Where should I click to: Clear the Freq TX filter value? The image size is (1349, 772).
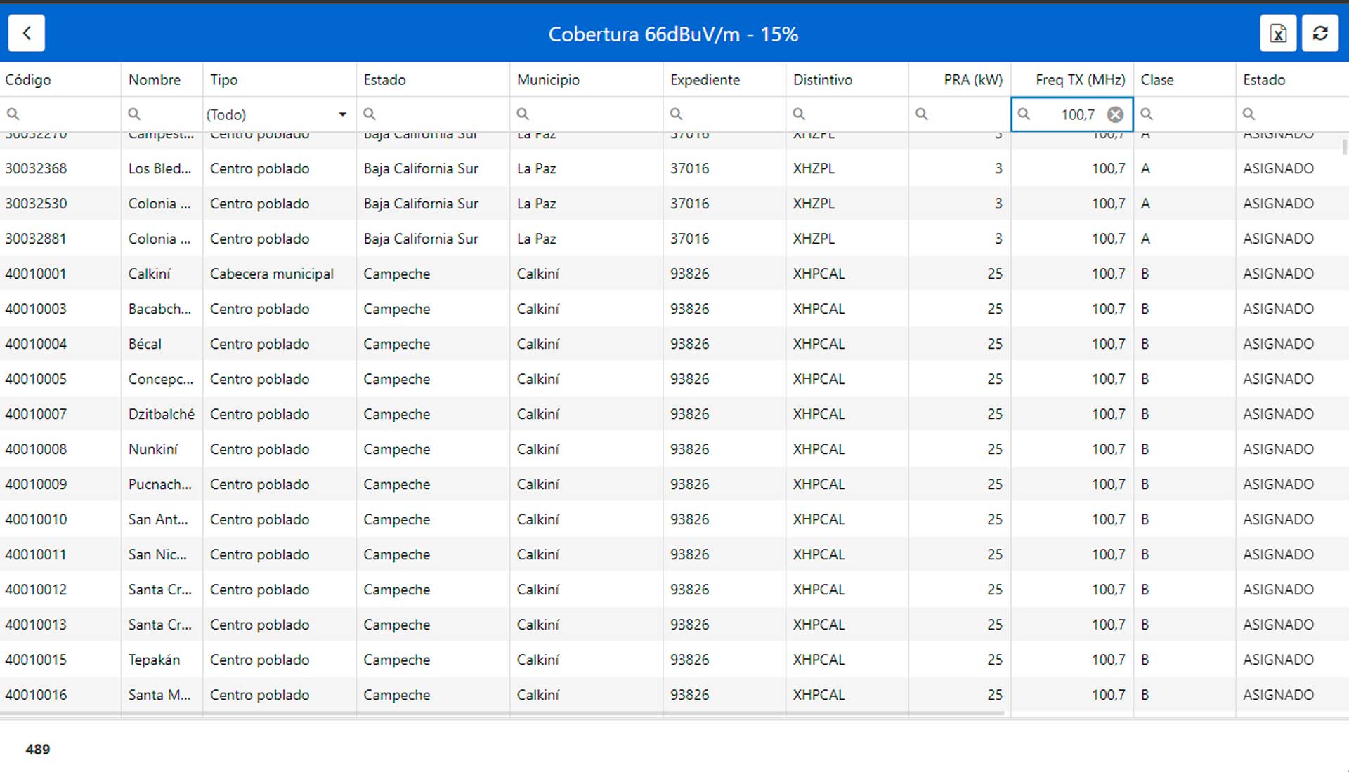tap(1115, 114)
